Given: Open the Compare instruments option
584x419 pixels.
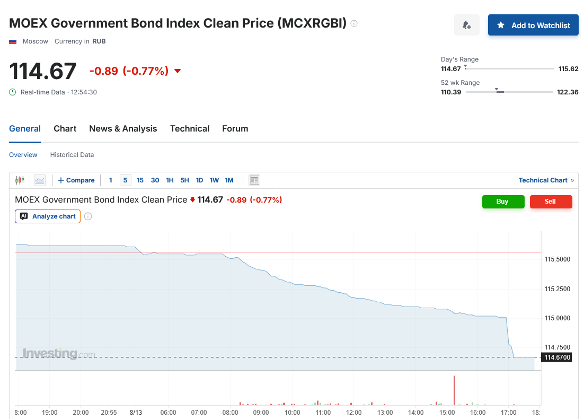Looking at the screenshot, I should pyautogui.click(x=76, y=180).
